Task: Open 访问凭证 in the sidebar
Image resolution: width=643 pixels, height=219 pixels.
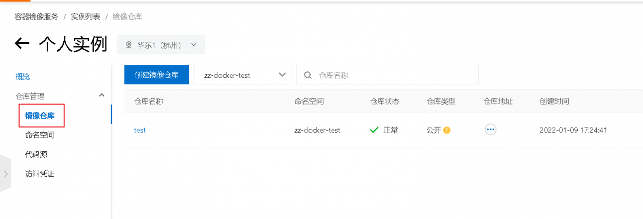Action: click(x=40, y=174)
